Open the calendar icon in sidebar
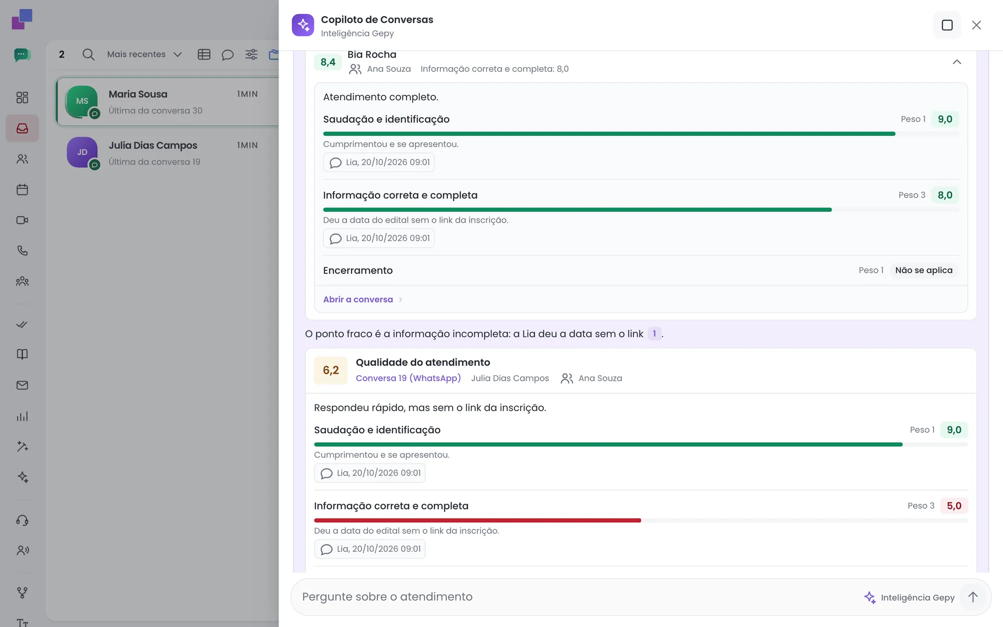This screenshot has width=1003, height=627. coord(22,190)
